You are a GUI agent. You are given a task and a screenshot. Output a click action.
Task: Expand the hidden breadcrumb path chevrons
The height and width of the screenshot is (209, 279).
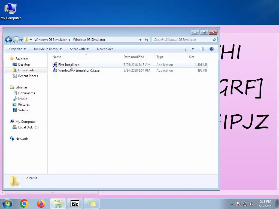31,40
